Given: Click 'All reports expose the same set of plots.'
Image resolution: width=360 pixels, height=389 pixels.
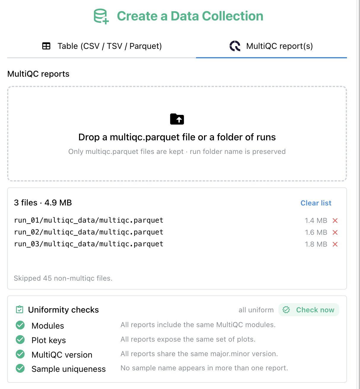Looking at the screenshot, I should pyautogui.click(x=188, y=339).
